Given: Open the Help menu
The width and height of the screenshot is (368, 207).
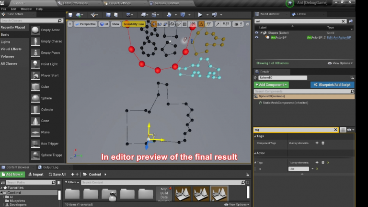Looking at the screenshot, I should click(x=39, y=9).
